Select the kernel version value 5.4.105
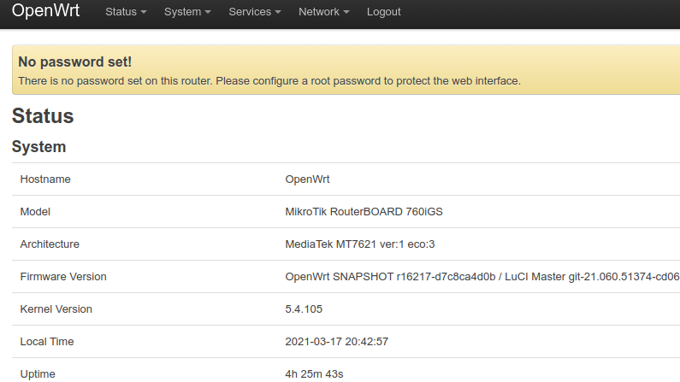 coord(304,309)
